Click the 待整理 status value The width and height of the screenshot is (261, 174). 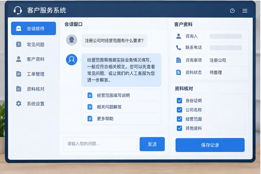216,72
